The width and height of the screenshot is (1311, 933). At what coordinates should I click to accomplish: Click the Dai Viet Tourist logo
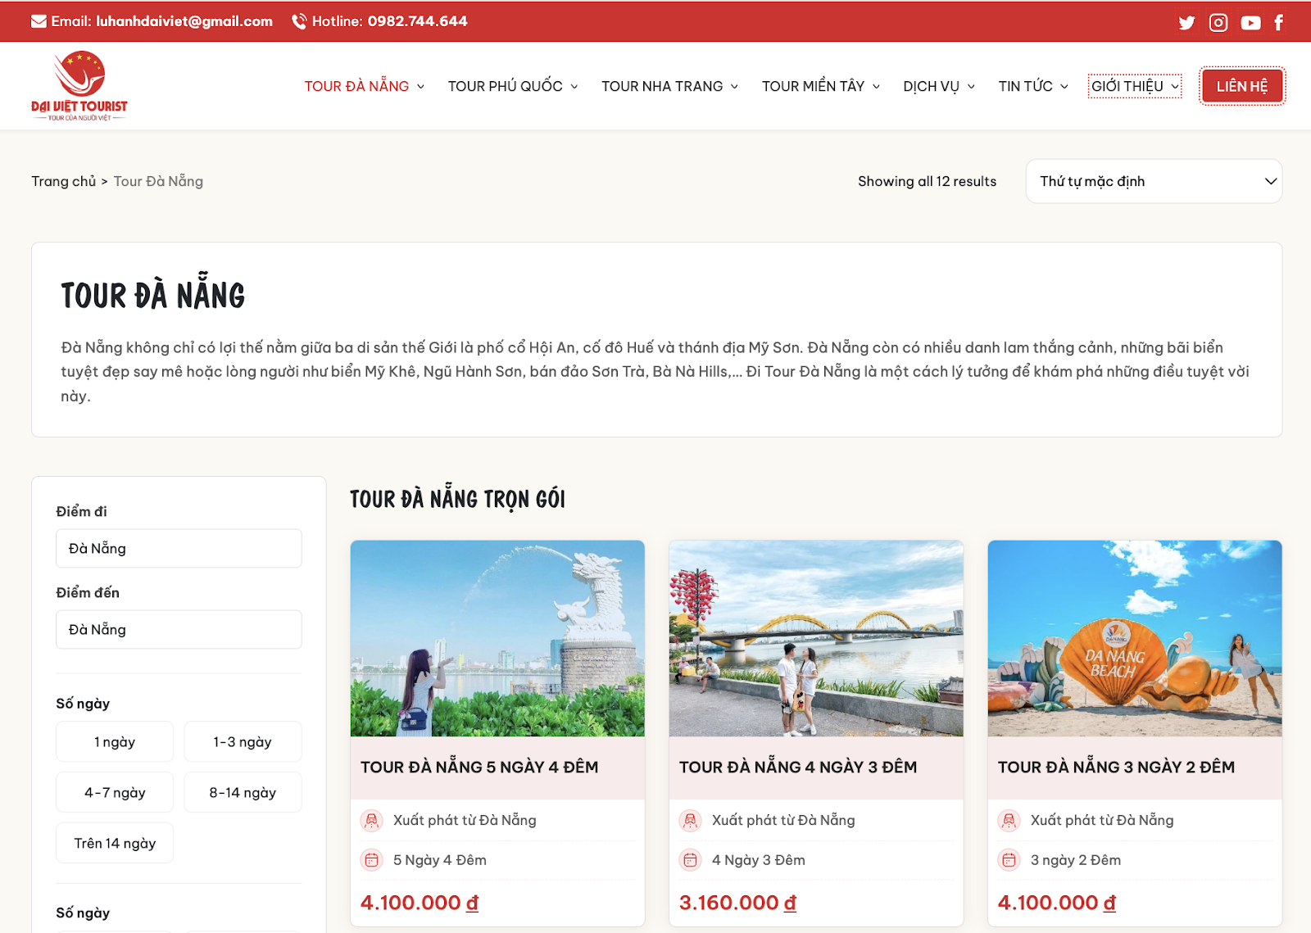pos(79,86)
